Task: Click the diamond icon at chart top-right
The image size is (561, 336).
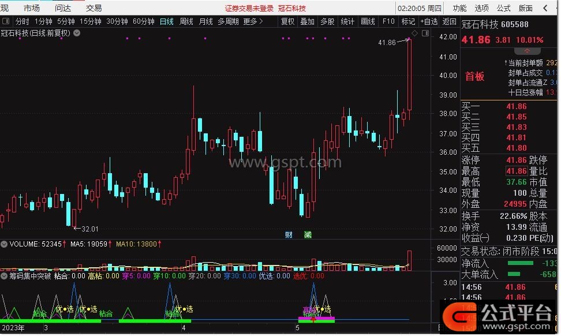Action: pyautogui.click(x=414, y=33)
